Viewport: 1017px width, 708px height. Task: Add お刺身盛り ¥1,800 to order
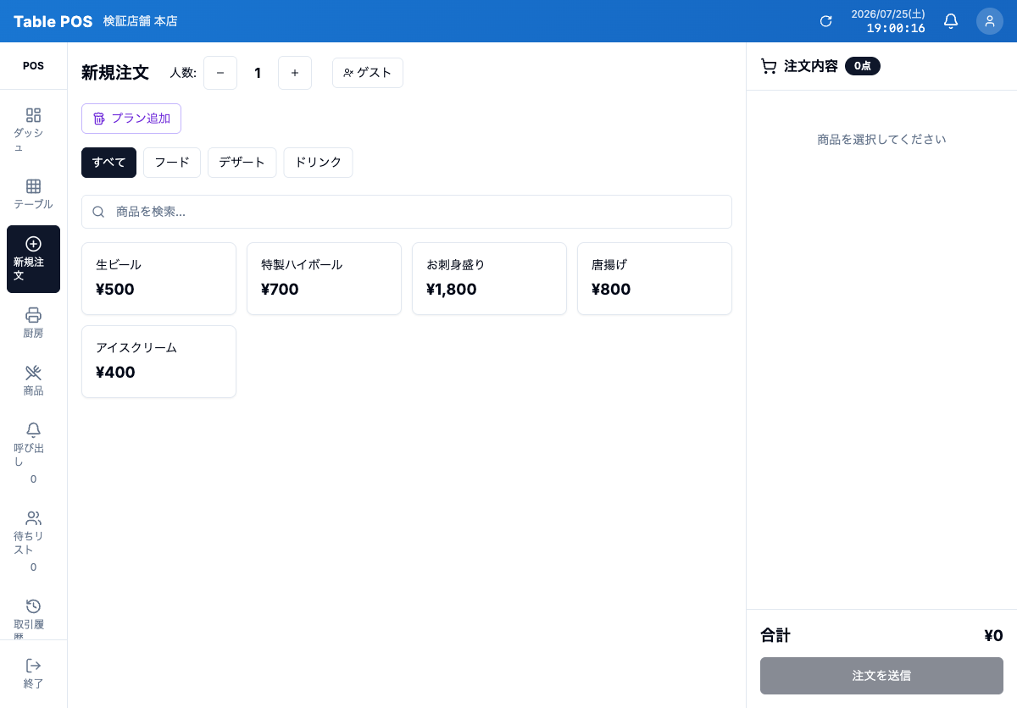pyautogui.click(x=489, y=279)
